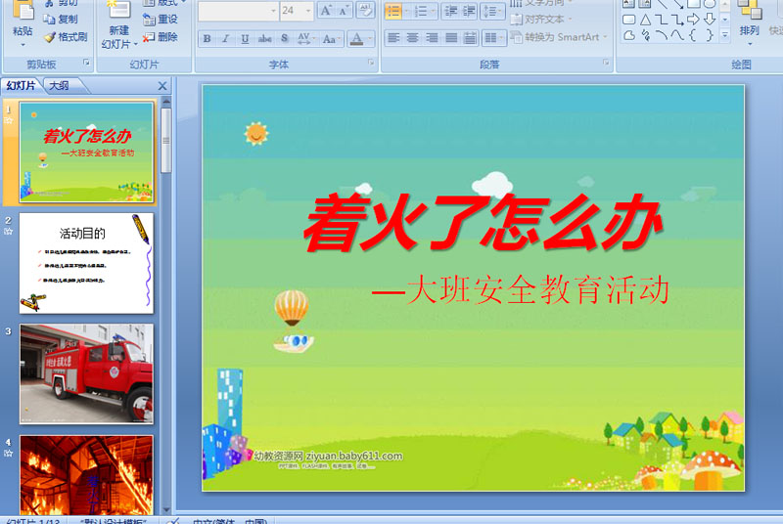Toggle text Shadow (S) formatting
Screen dimensions: 783x524
click(x=284, y=38)
